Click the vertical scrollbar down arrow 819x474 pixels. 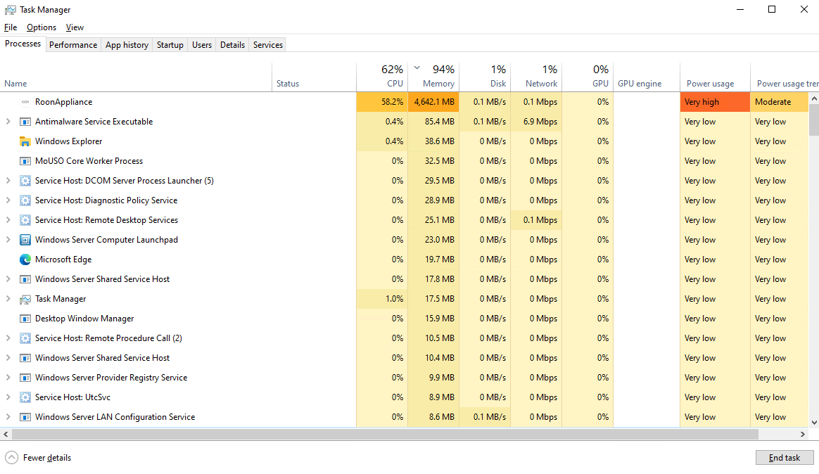click(x=814, y=423)
